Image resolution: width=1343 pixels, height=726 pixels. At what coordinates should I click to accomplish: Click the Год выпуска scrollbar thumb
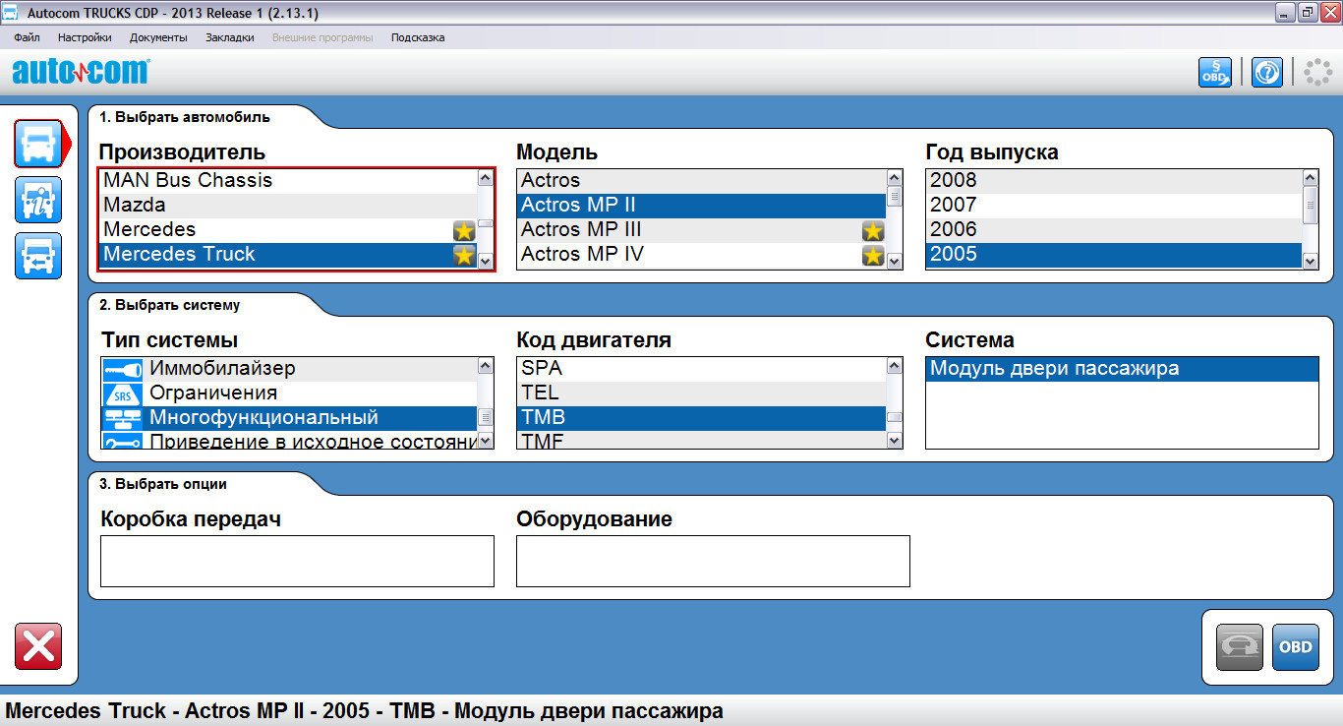[1310, 205]
